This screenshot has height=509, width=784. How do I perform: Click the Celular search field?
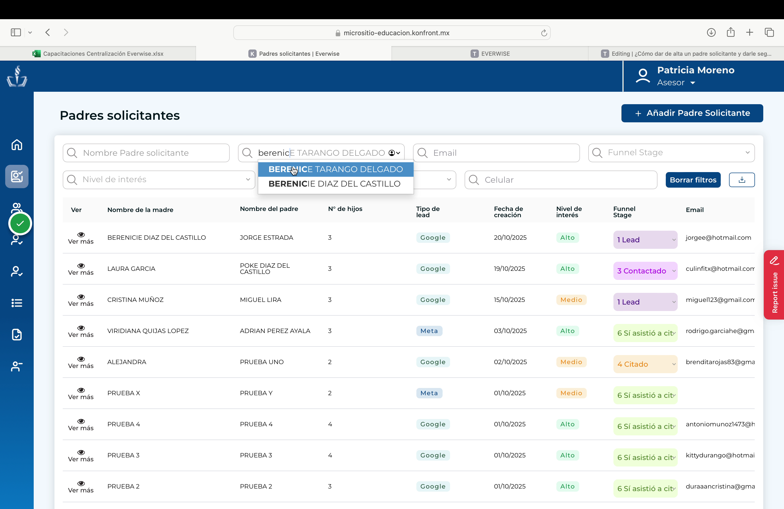(x=561, y=180)
